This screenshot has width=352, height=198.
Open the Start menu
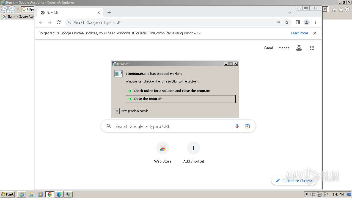[8, 194]
